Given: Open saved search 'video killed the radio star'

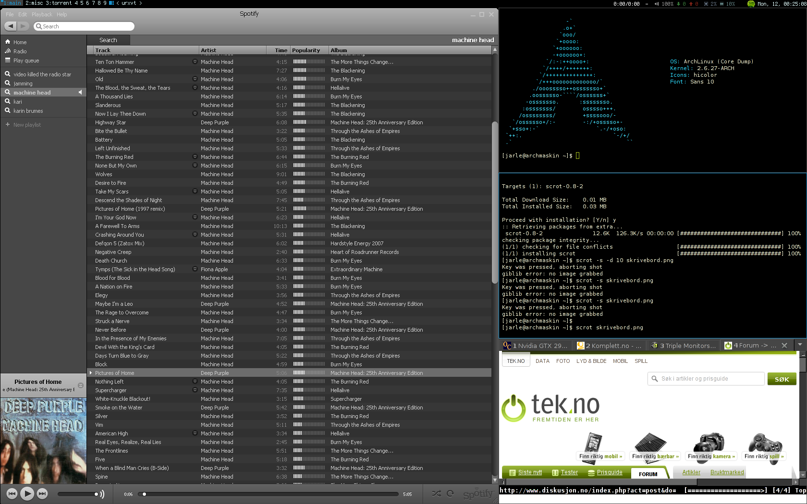Looking at the screenshot, I should (42, 74).
